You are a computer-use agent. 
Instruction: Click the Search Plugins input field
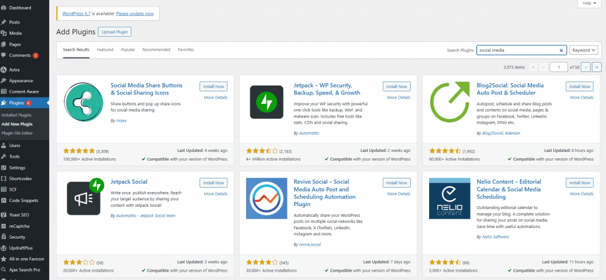[521, 50]
